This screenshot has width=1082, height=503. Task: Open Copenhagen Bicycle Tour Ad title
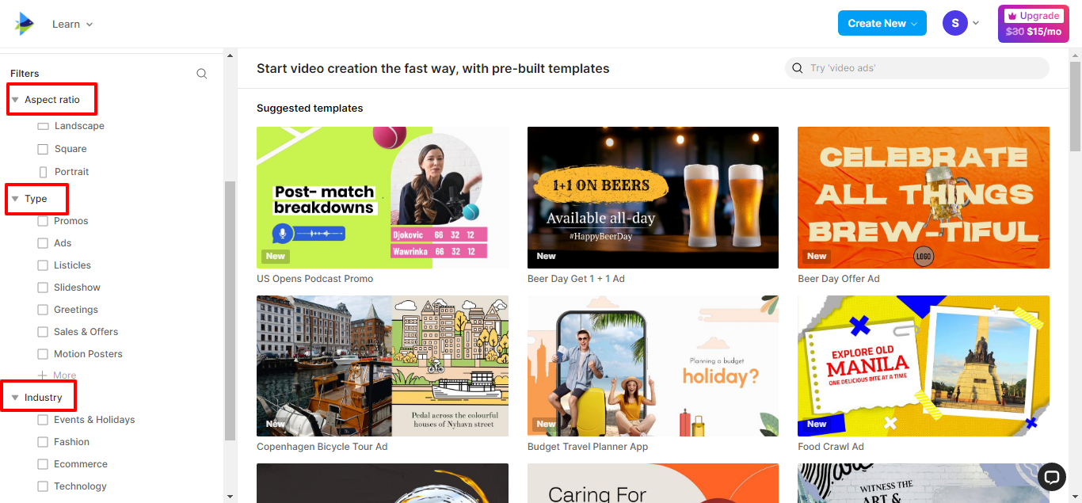pos(322,447)
